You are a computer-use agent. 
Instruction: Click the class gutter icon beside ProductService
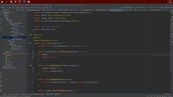click(31, 43)
